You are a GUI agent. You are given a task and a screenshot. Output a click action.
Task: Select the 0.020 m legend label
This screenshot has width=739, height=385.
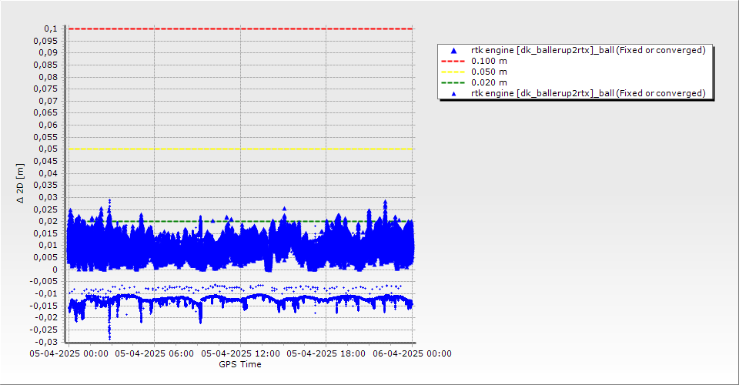pyautogui.click(x=490, y=83)
